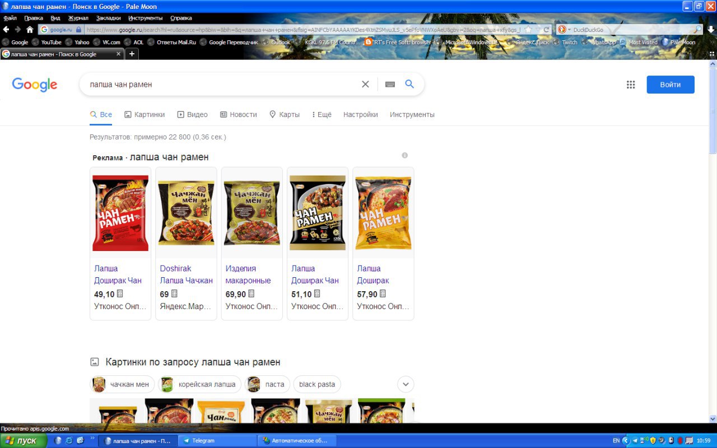Viewport: 717px width, 448px height.
Task: Click the ad info icon
Action: pos(404,155)
